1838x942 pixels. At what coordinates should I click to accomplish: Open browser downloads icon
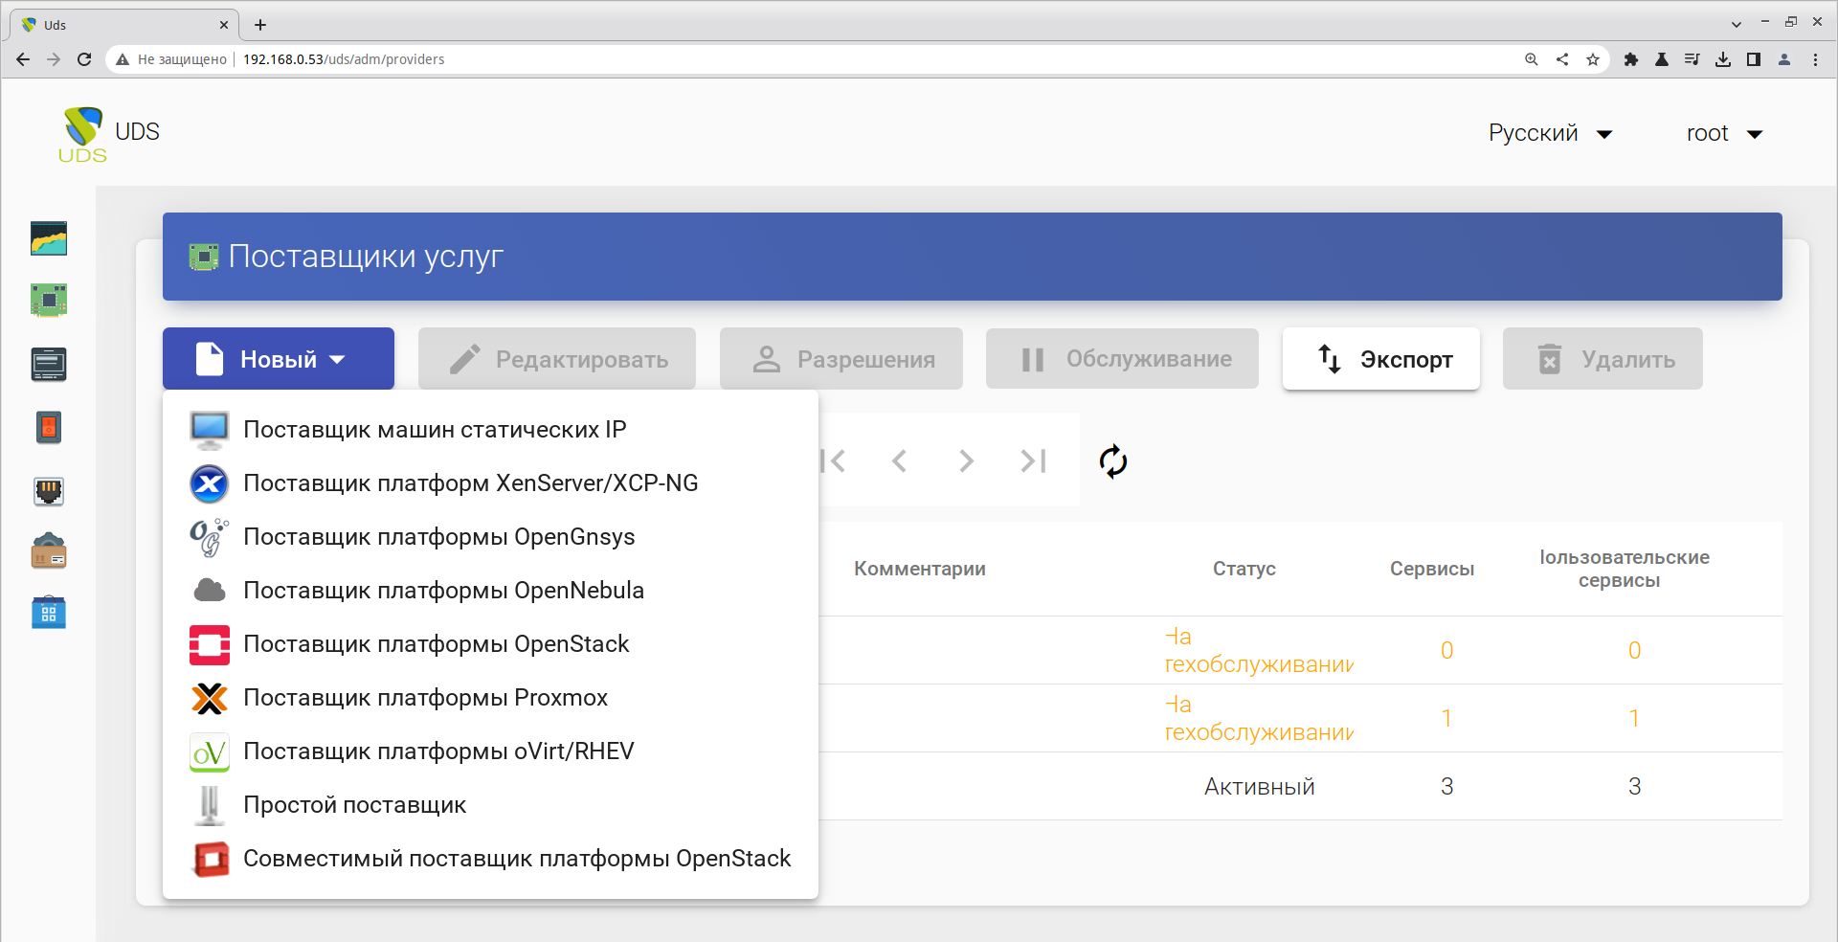pos(1723,59)
